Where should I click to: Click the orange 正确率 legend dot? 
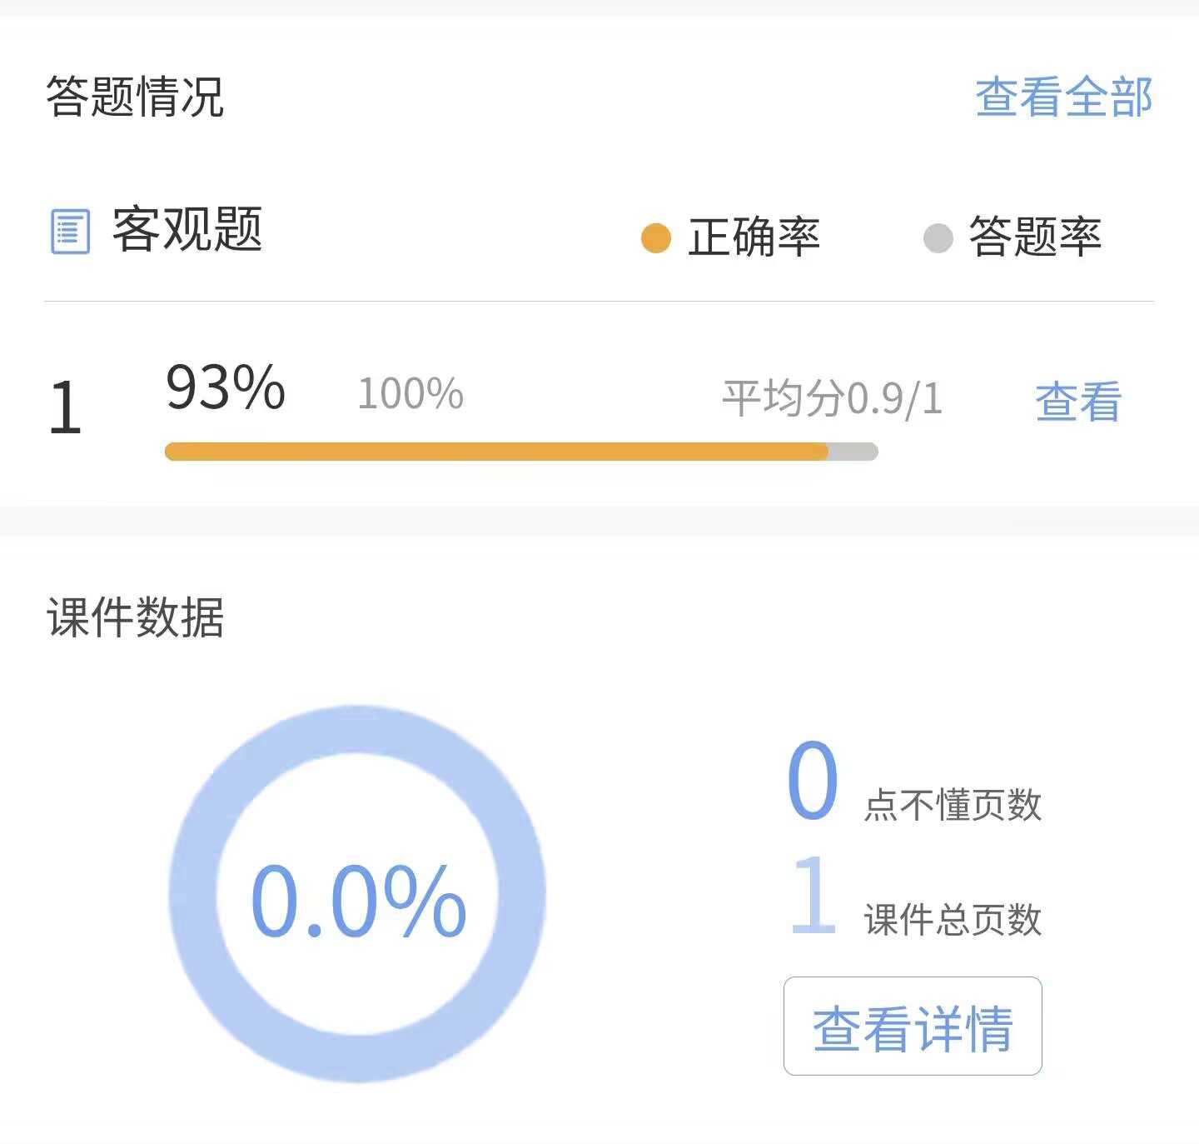(x=656, y=237)
